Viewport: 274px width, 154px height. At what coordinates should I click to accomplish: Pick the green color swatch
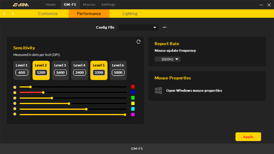133,98
